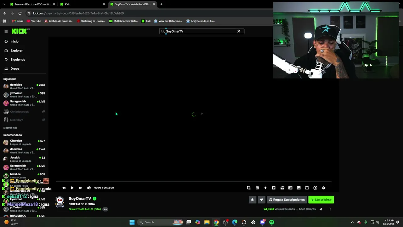Click the crop/clip icon in player

249,188
